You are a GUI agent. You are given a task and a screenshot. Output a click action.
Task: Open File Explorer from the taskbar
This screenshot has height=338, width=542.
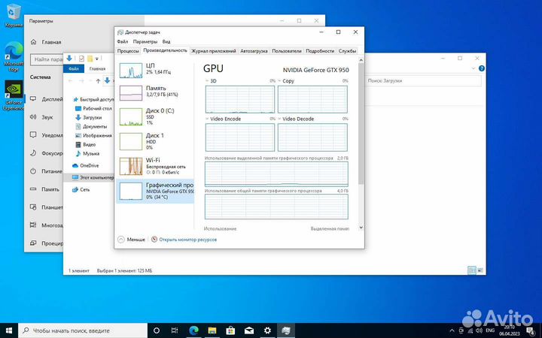pyautogui.click(x=212, y=330)
